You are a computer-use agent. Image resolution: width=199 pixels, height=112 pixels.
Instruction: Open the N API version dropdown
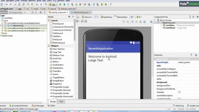pyautogui.click(x=139, y=17)
